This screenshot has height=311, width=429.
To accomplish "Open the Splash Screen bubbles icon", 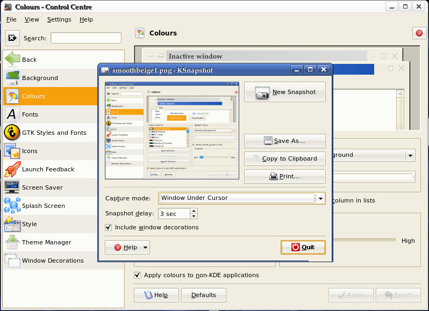I will [12, 206].
